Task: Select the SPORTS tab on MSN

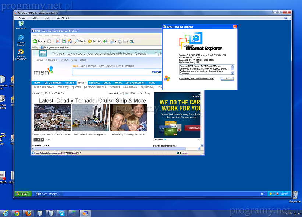Action: click(70, 83)
